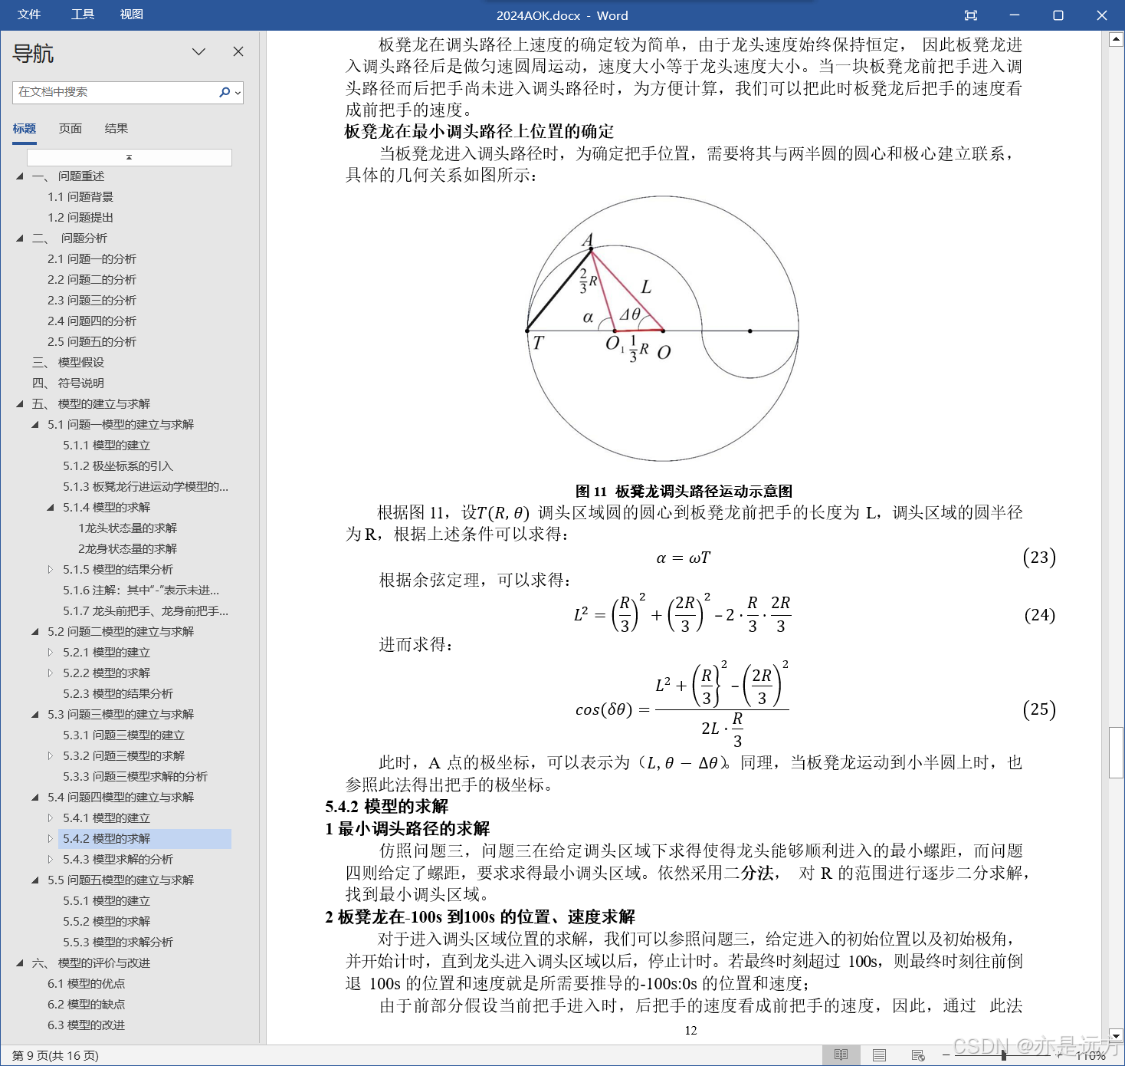Select heading 1龙头状态量的求解
Viewport: 1125px width, 1066px height.
[127, 528]
